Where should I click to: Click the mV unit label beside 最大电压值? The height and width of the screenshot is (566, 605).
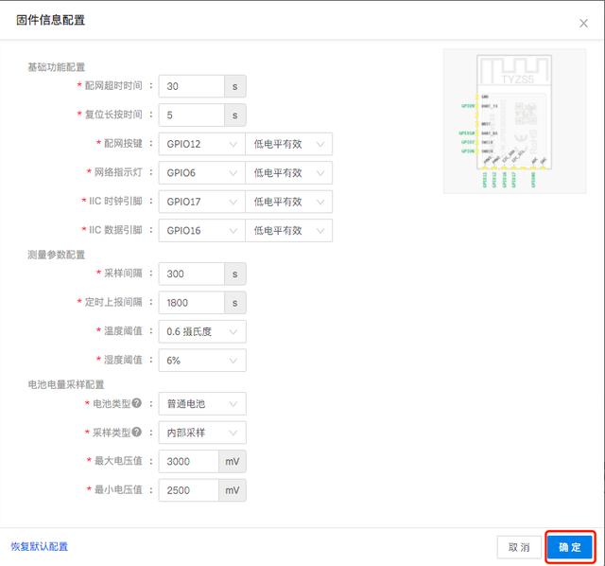[x=233, y=461]
